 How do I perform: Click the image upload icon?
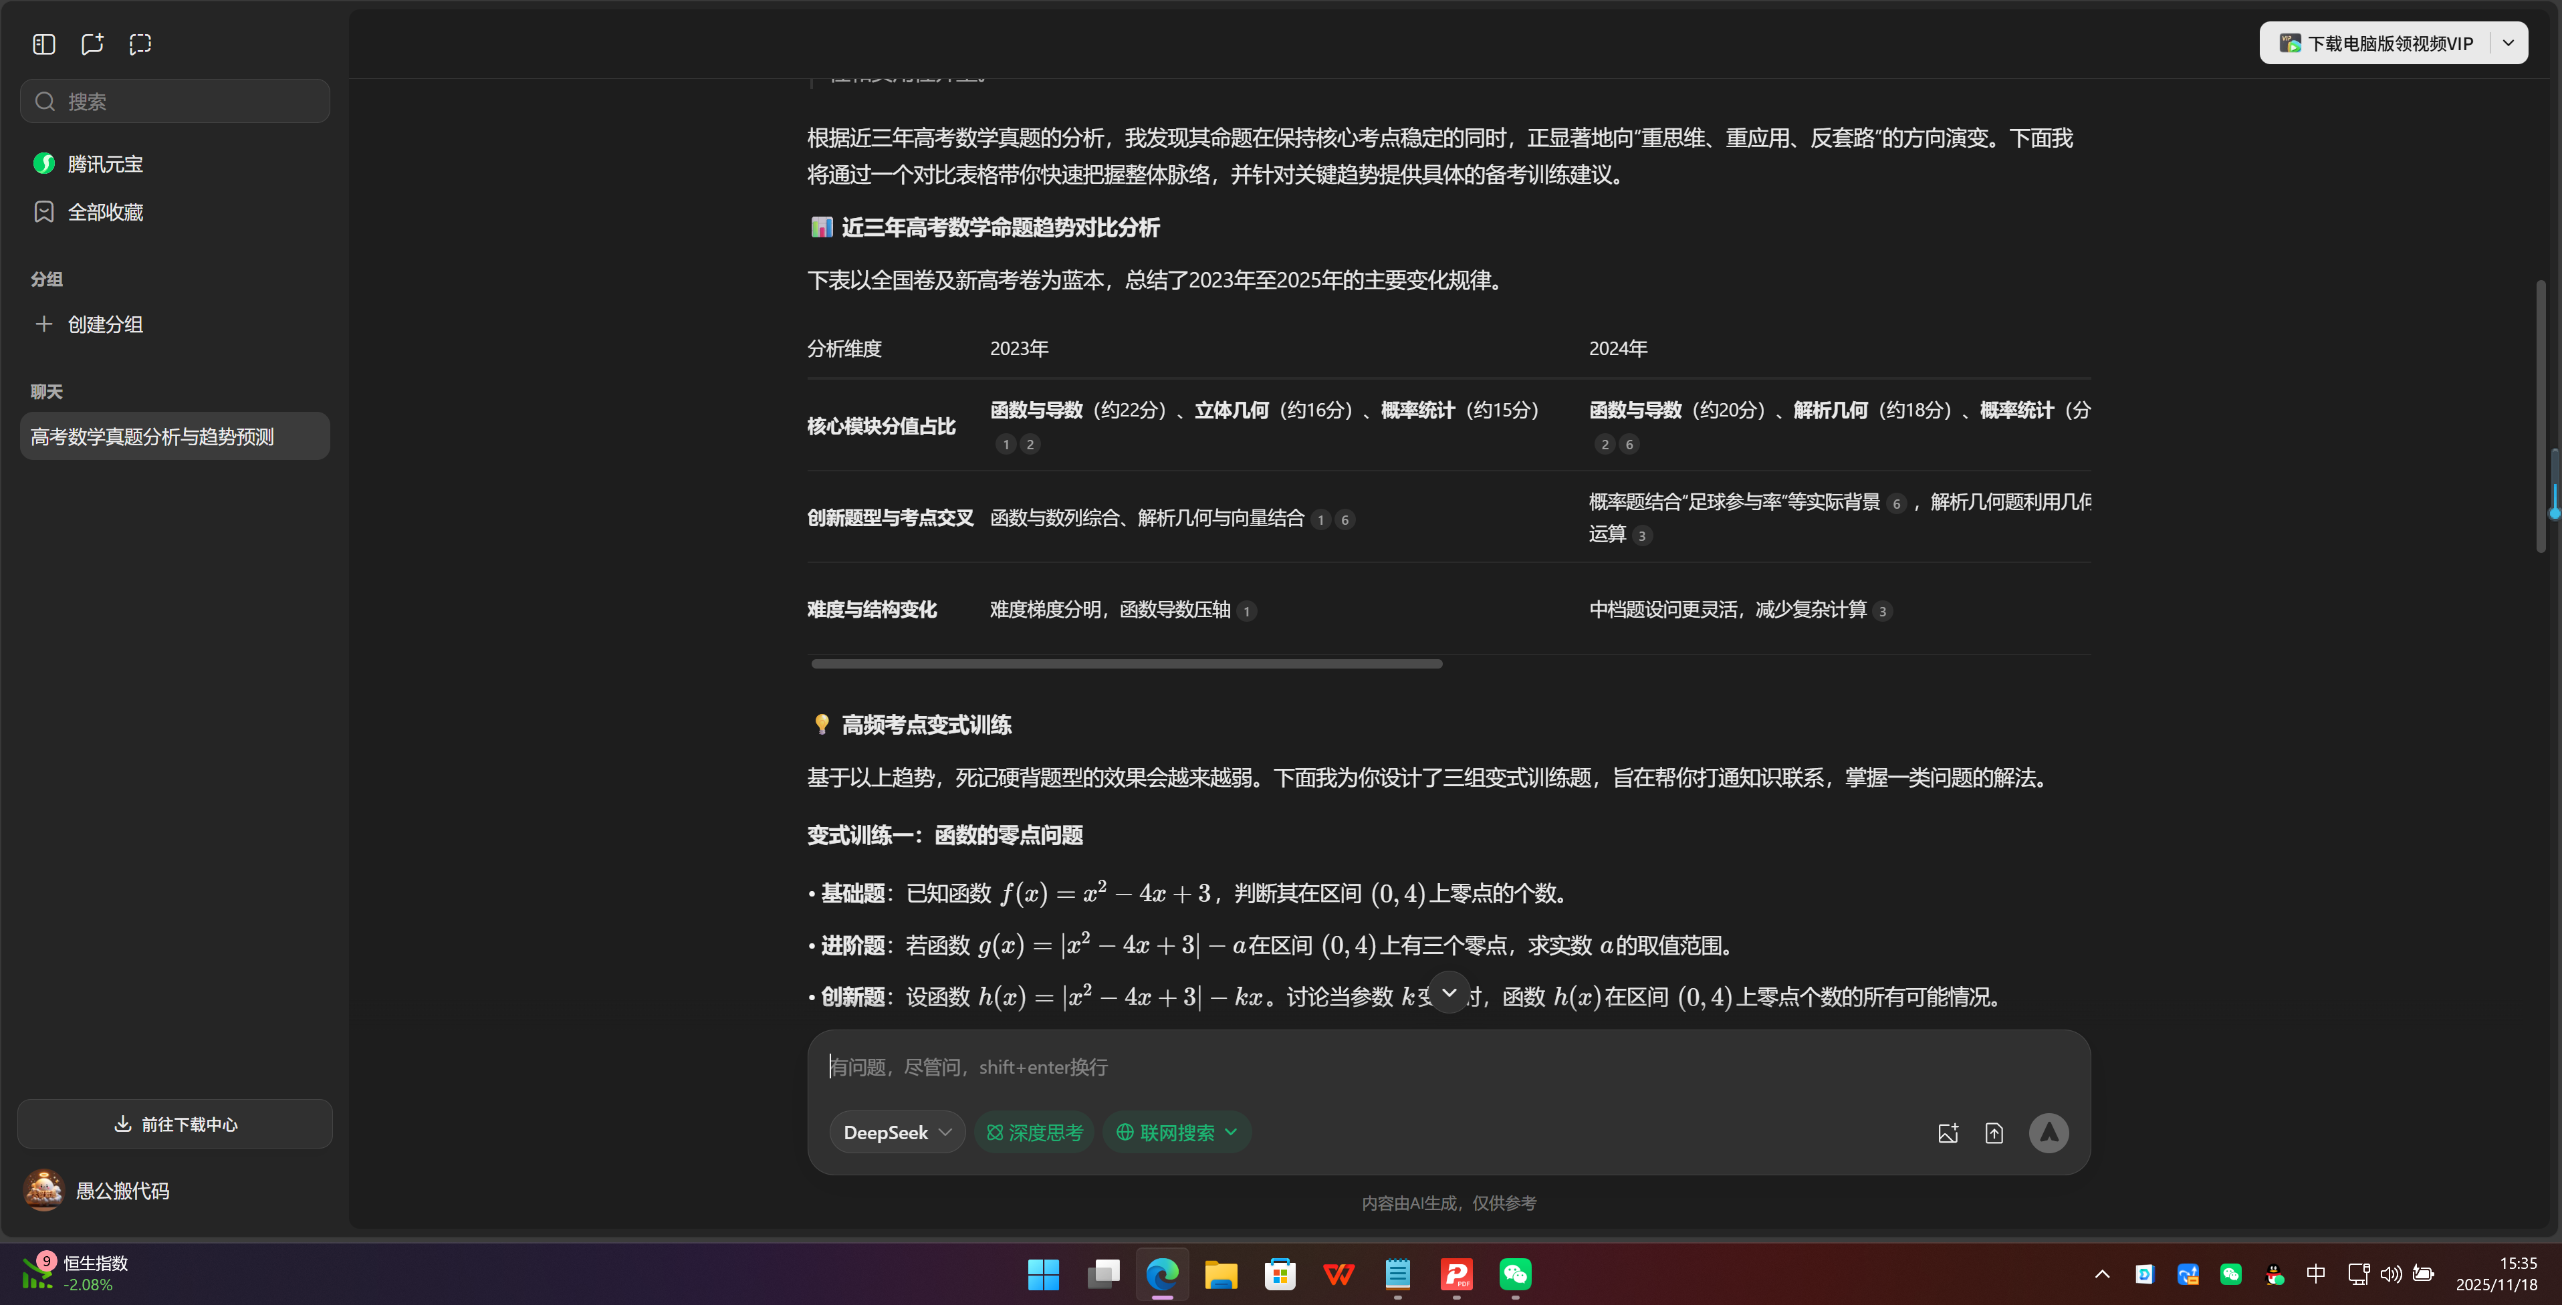[x=1948, y=1132]
